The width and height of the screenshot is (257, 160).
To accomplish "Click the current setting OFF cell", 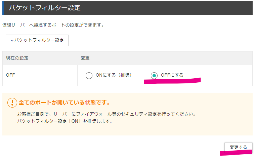I will pos(10,75).
